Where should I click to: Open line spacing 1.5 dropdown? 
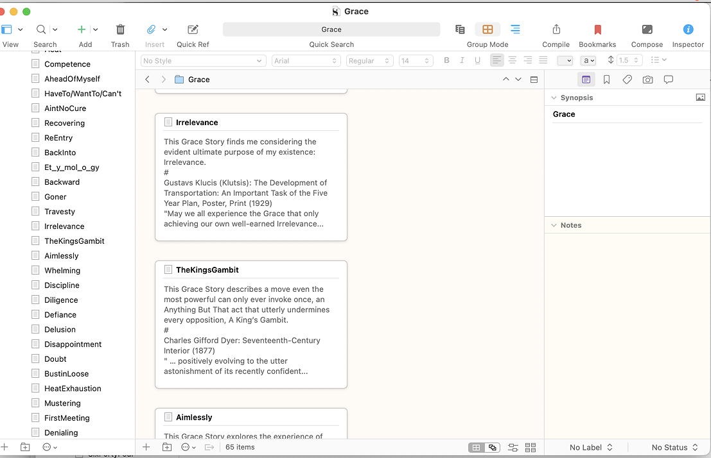click(629, 60)
